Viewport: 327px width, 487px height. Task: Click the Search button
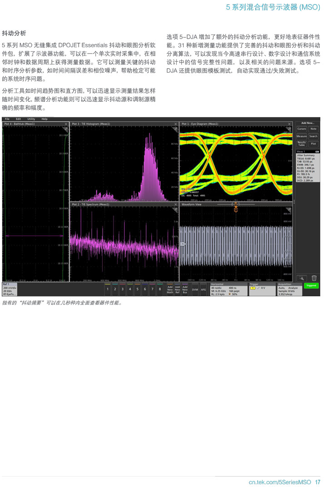click(313, 136)
